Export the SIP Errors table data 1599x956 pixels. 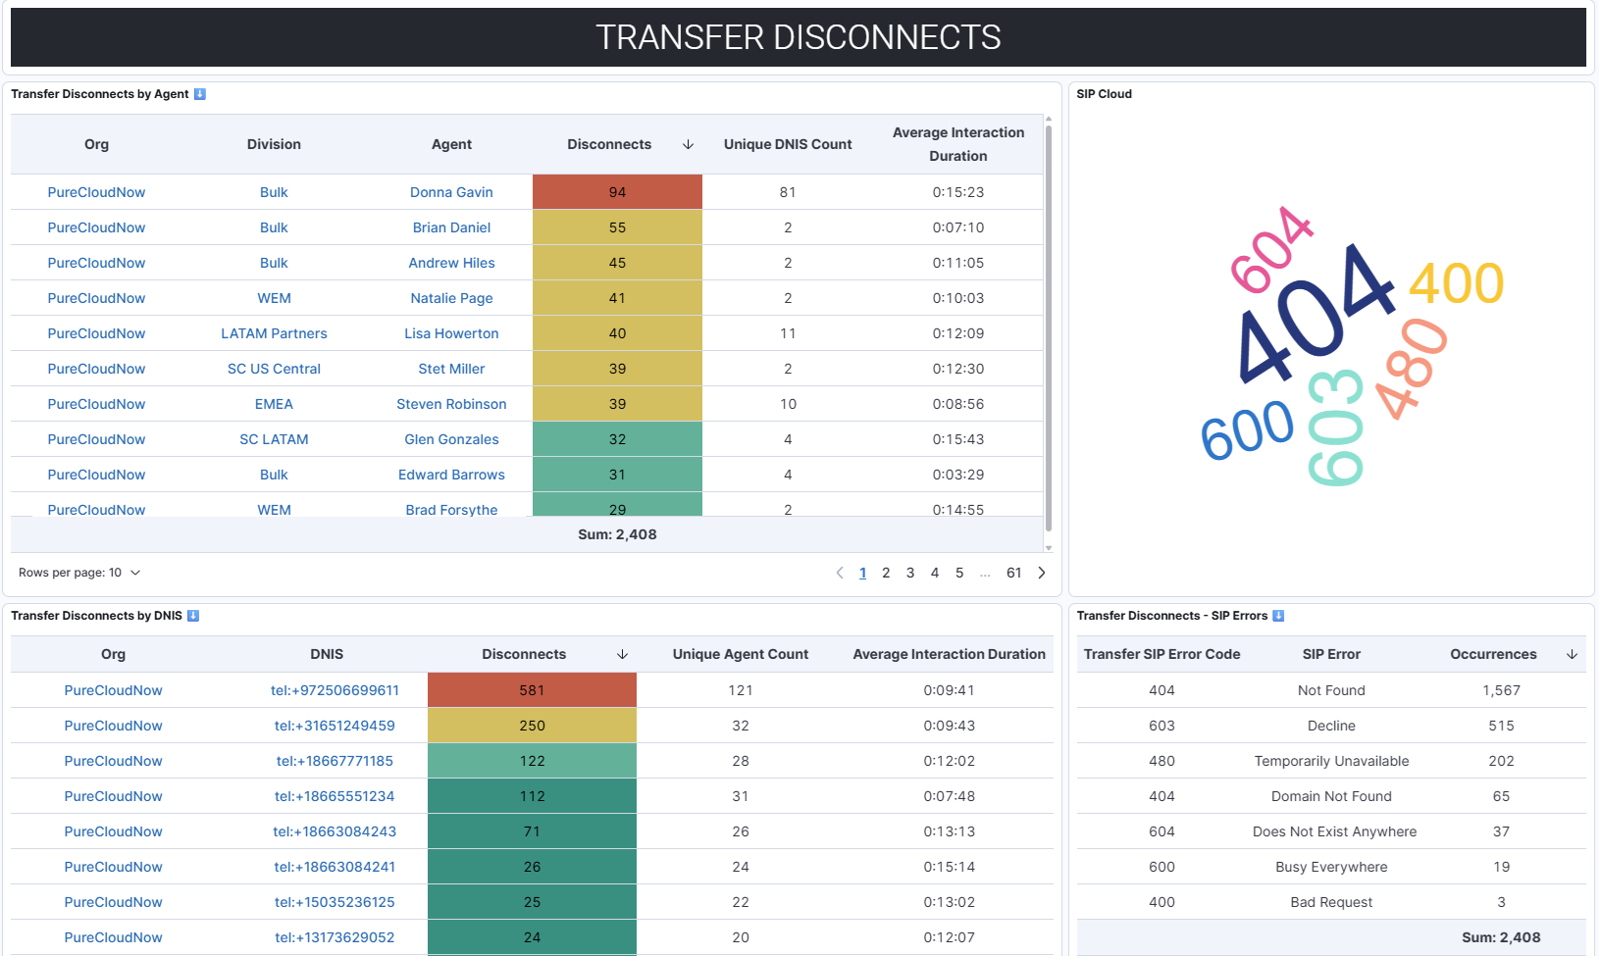(x=1277, y=615)
